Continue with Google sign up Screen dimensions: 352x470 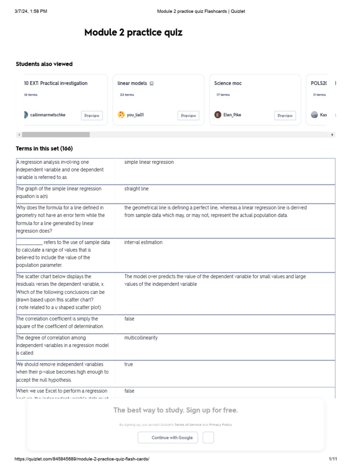(168, 437)
